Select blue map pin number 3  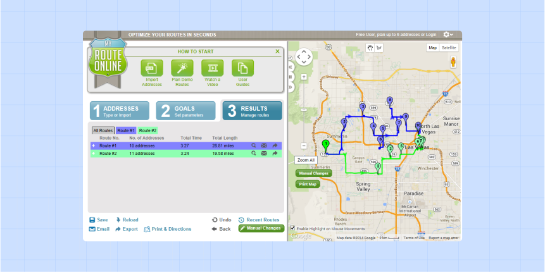pyautogui.click(x=363, y=108)
